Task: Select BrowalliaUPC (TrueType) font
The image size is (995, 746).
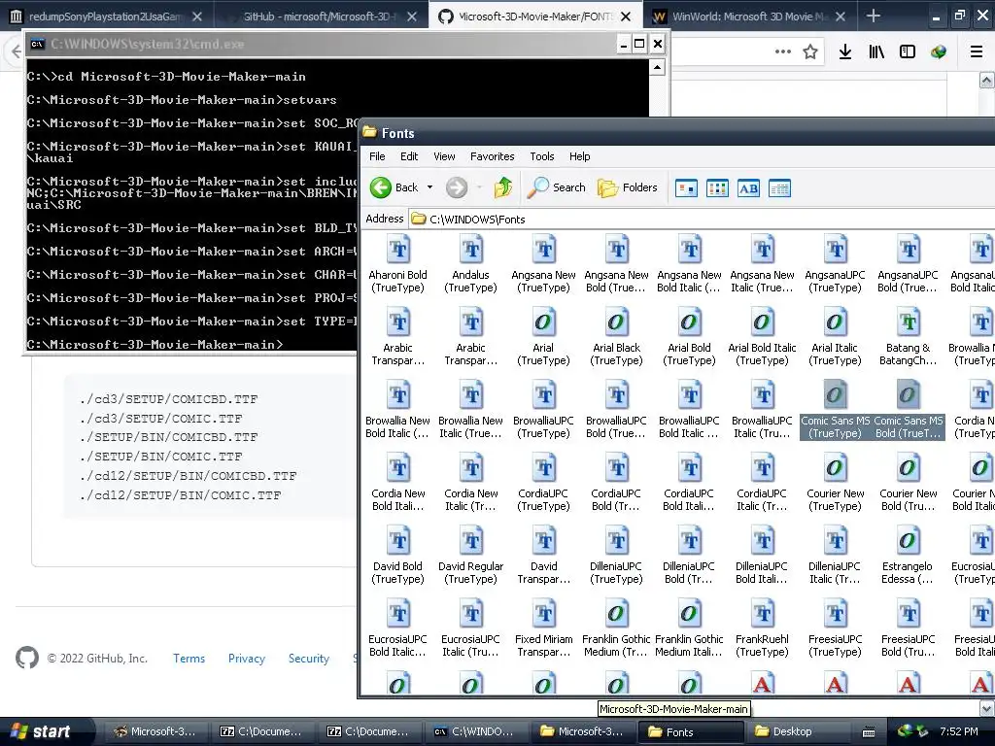Action: (544, 410)
